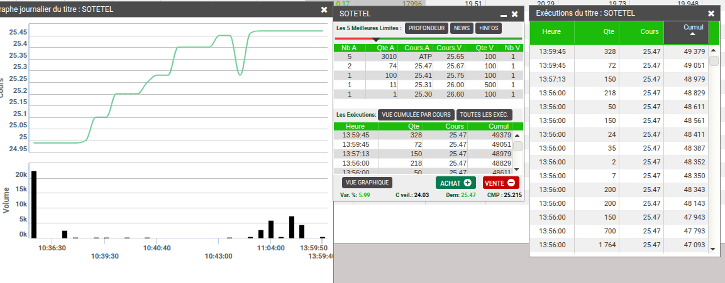Click cumul 47 793 row in Exécutions window

tap(619, 231)
